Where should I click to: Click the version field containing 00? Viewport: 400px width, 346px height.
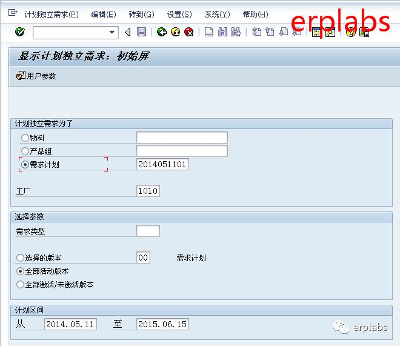tap(143, 258)
